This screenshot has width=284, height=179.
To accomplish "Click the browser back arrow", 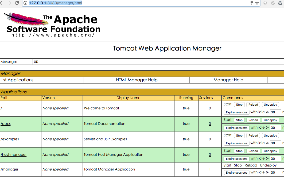I will pos(2,3).
